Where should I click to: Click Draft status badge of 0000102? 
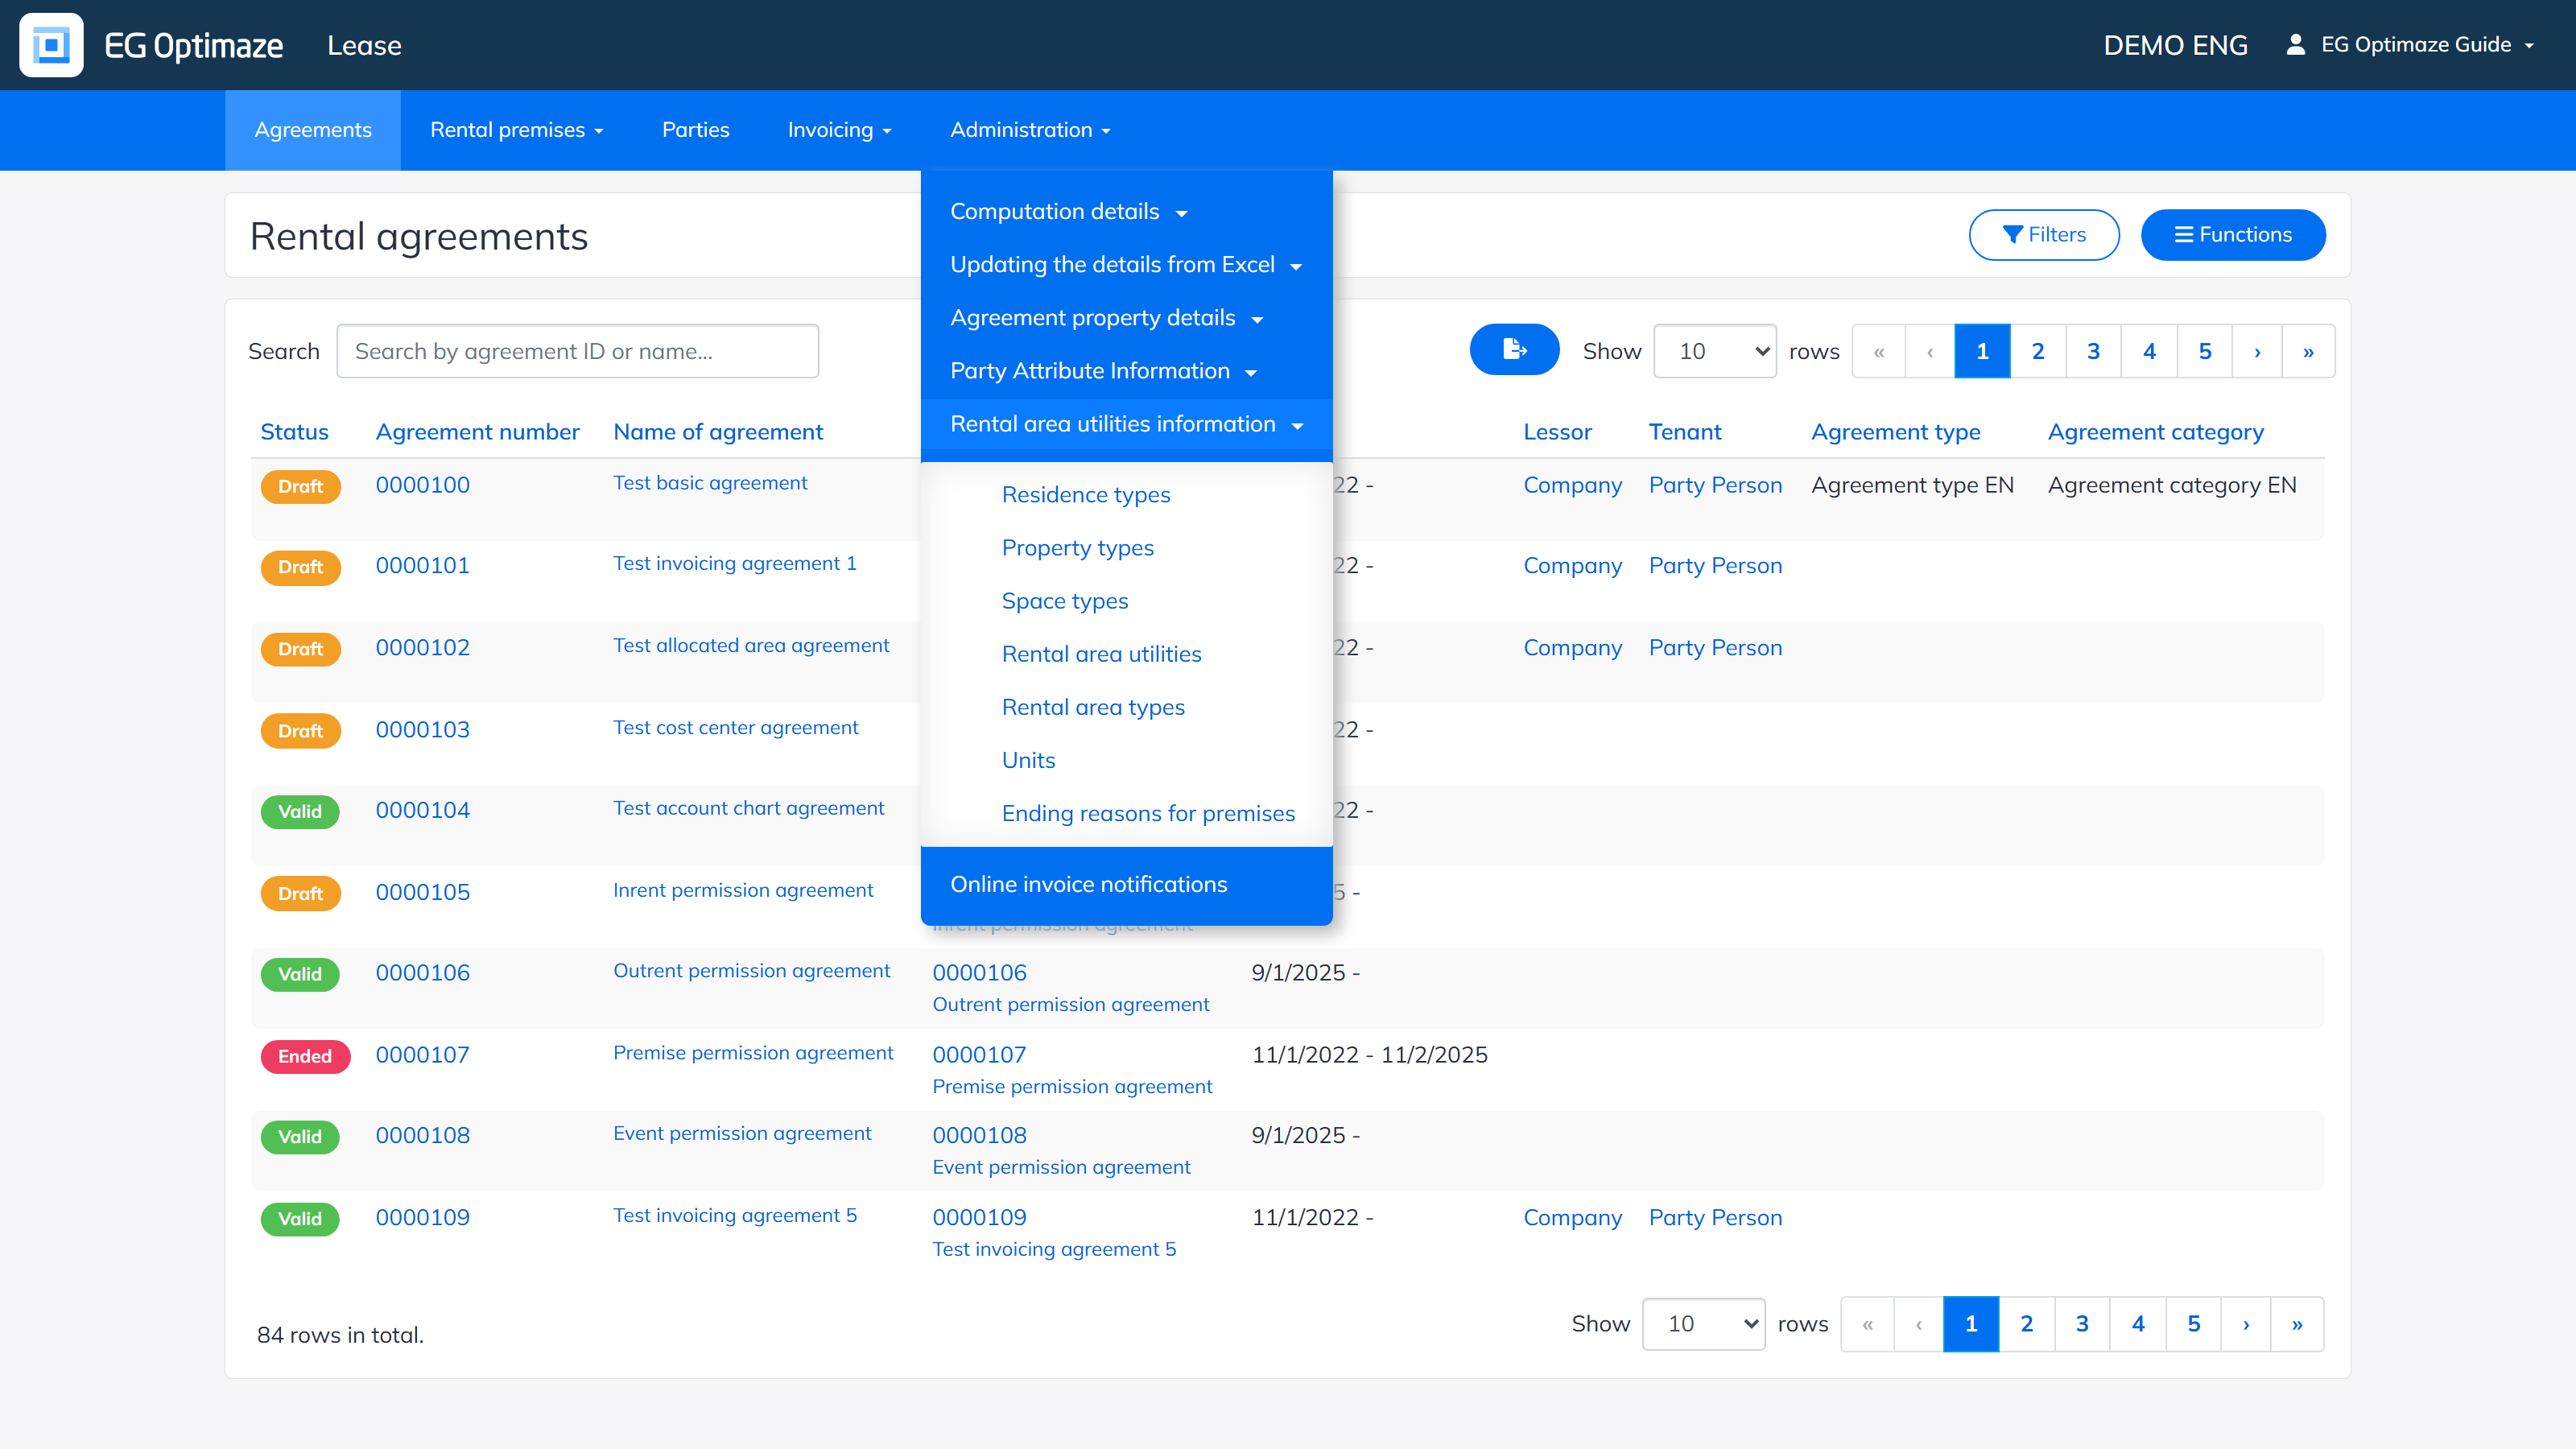[x=300, y=649]
